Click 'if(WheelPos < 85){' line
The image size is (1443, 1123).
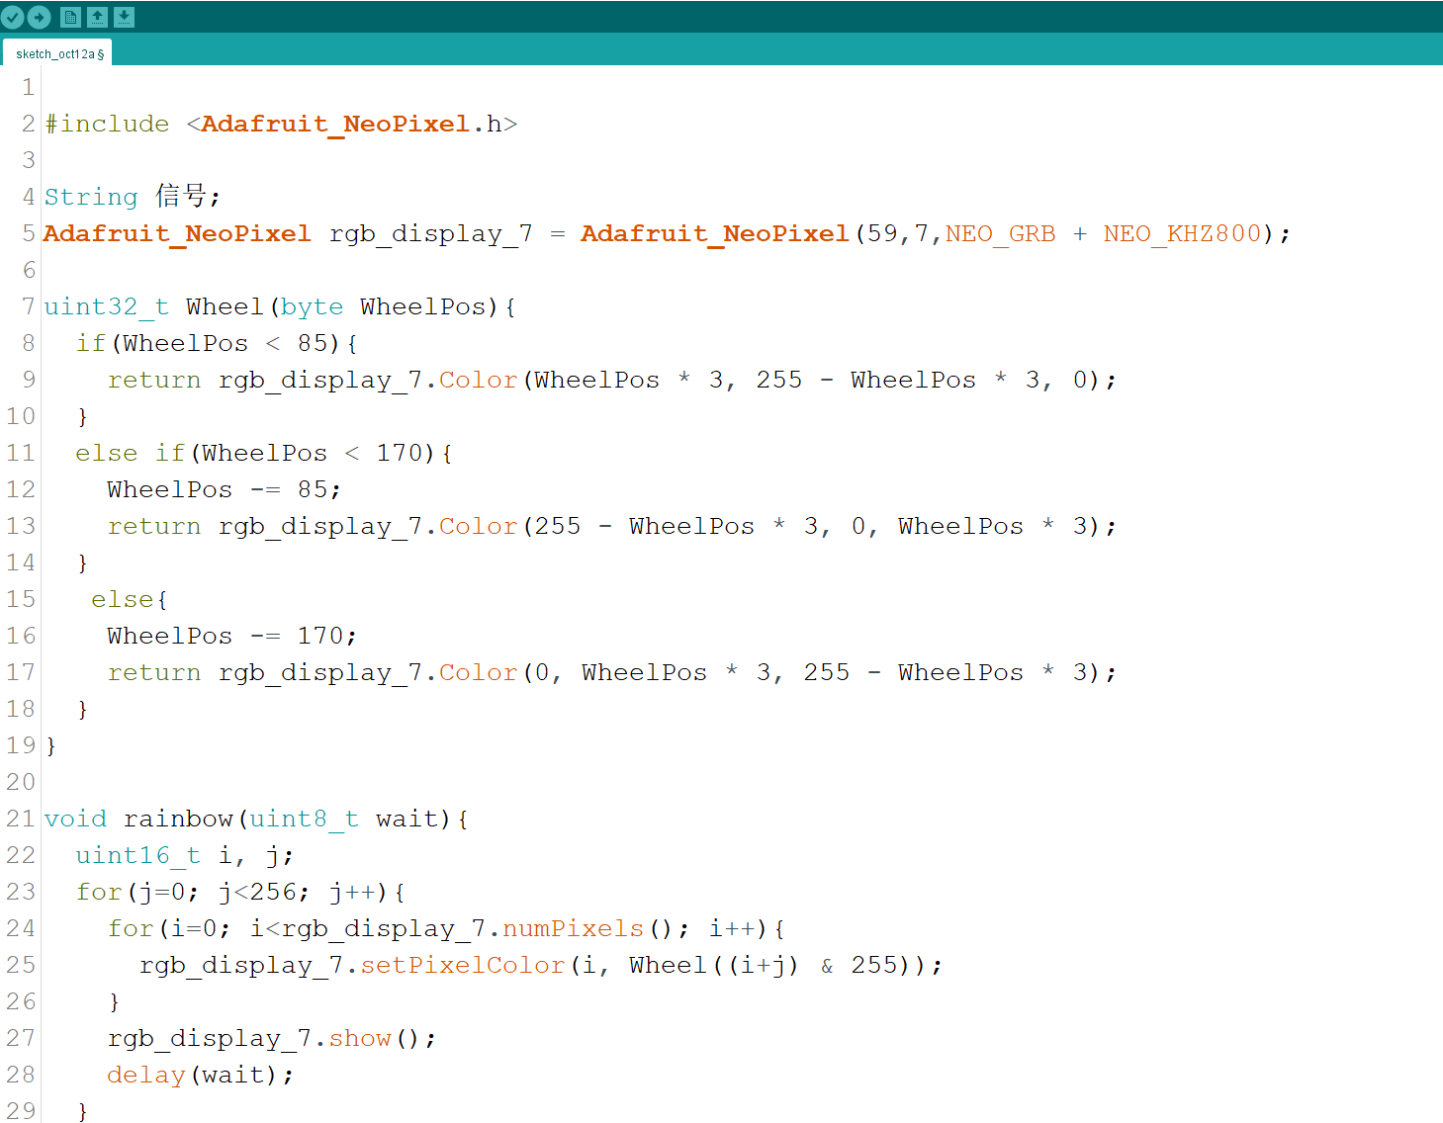pyautogui.click(x=217, y=343)
